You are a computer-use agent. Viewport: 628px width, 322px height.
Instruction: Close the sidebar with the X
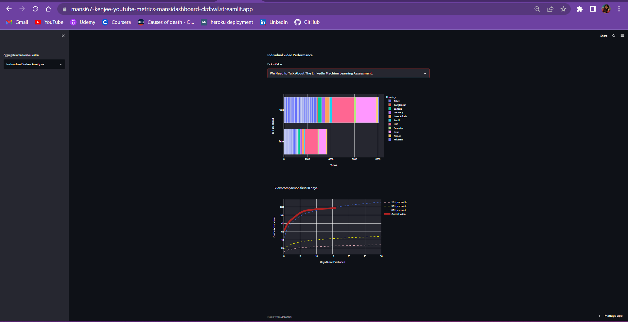pos(63,36)
